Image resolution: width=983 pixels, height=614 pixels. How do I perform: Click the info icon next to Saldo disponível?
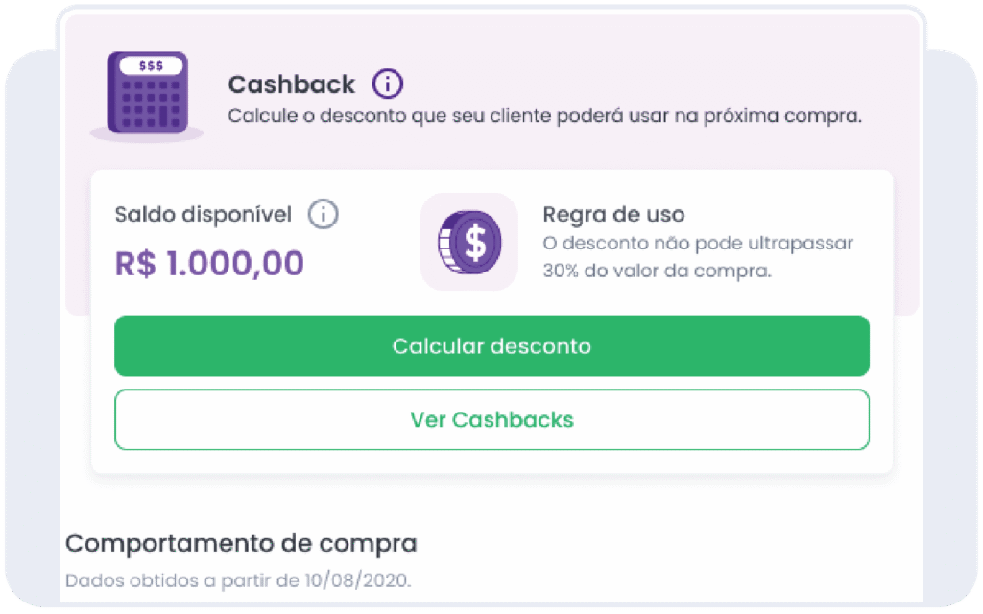tap(323, 214)
